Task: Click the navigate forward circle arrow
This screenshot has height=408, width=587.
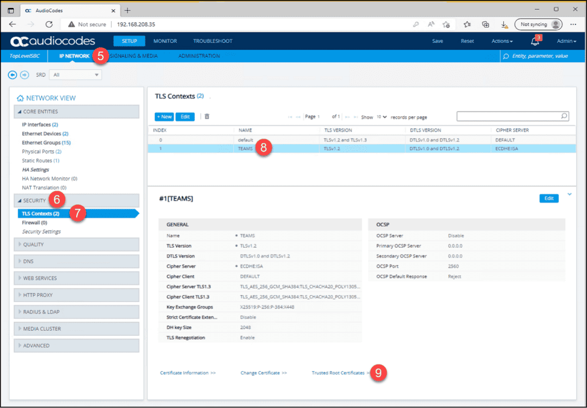Action: point(24,75)
